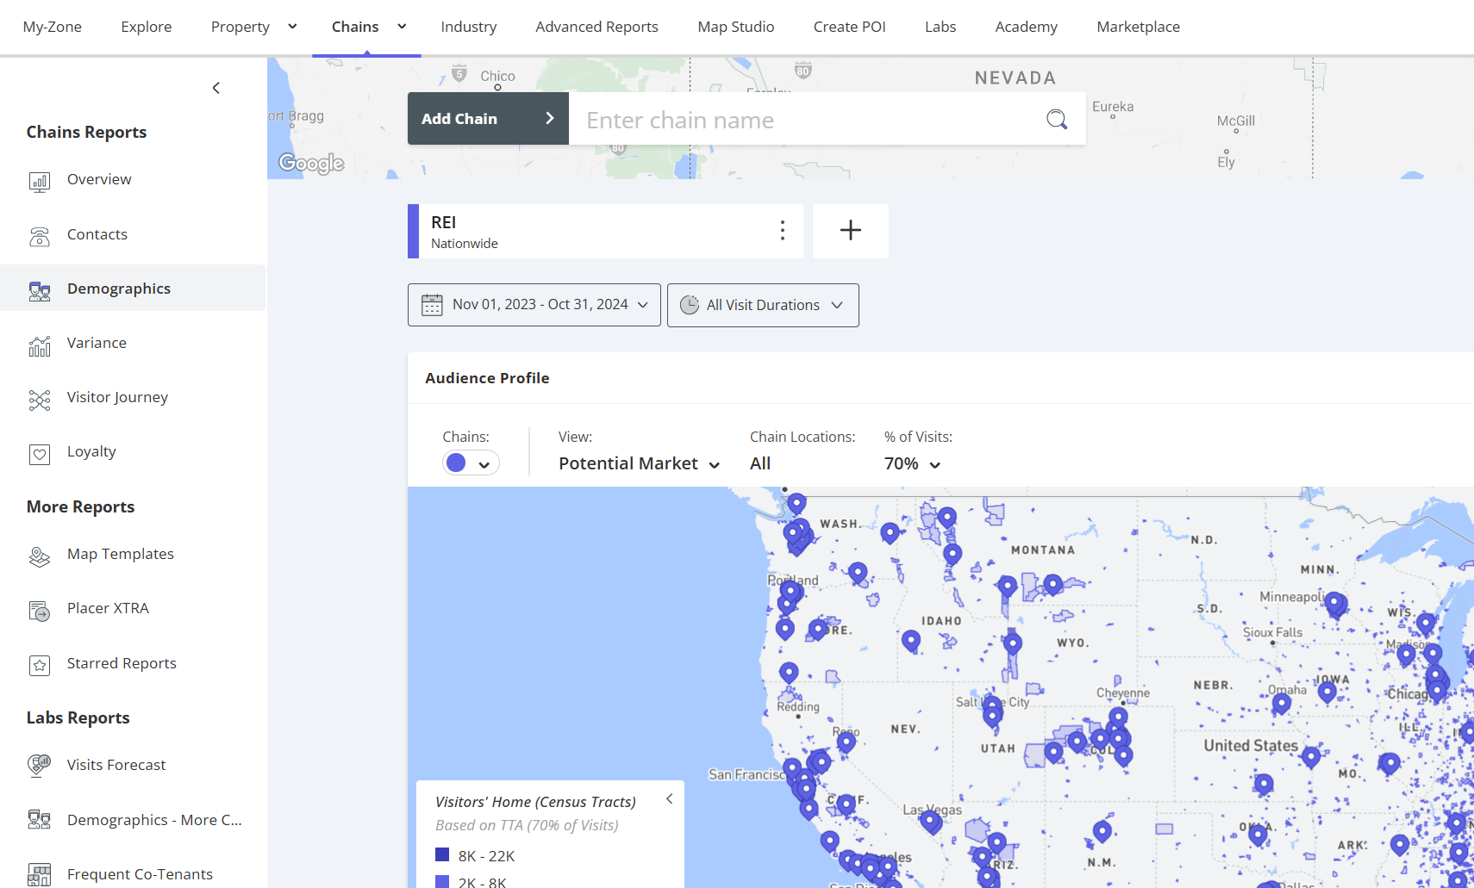Screen dimensions: 1474x888
Task: Click the calendar icon in date range
Action: pos(432,305)
